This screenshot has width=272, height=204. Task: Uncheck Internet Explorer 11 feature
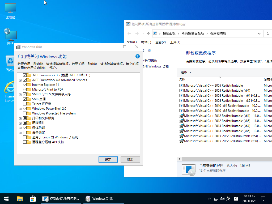pyautogui.click(x=25, y=85)
